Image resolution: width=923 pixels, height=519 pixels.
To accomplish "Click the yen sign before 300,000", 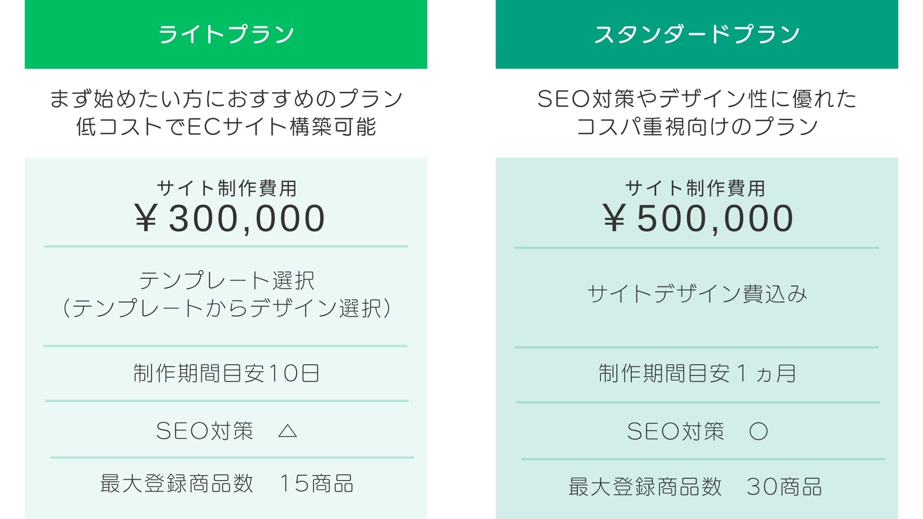I will coord(146,219).
